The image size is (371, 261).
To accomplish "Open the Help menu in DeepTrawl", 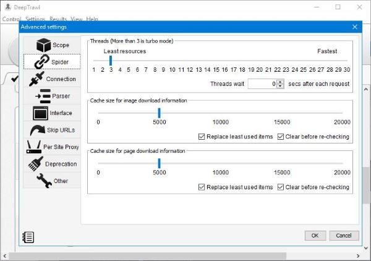I will coord(92,19).
